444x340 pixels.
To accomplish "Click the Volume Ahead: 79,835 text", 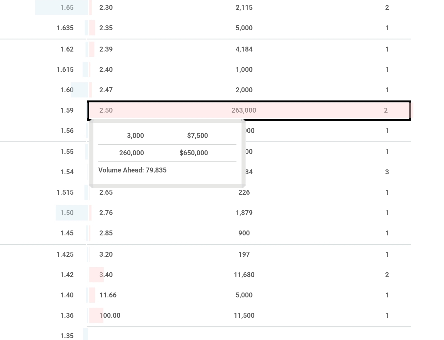I will (132, 170).
